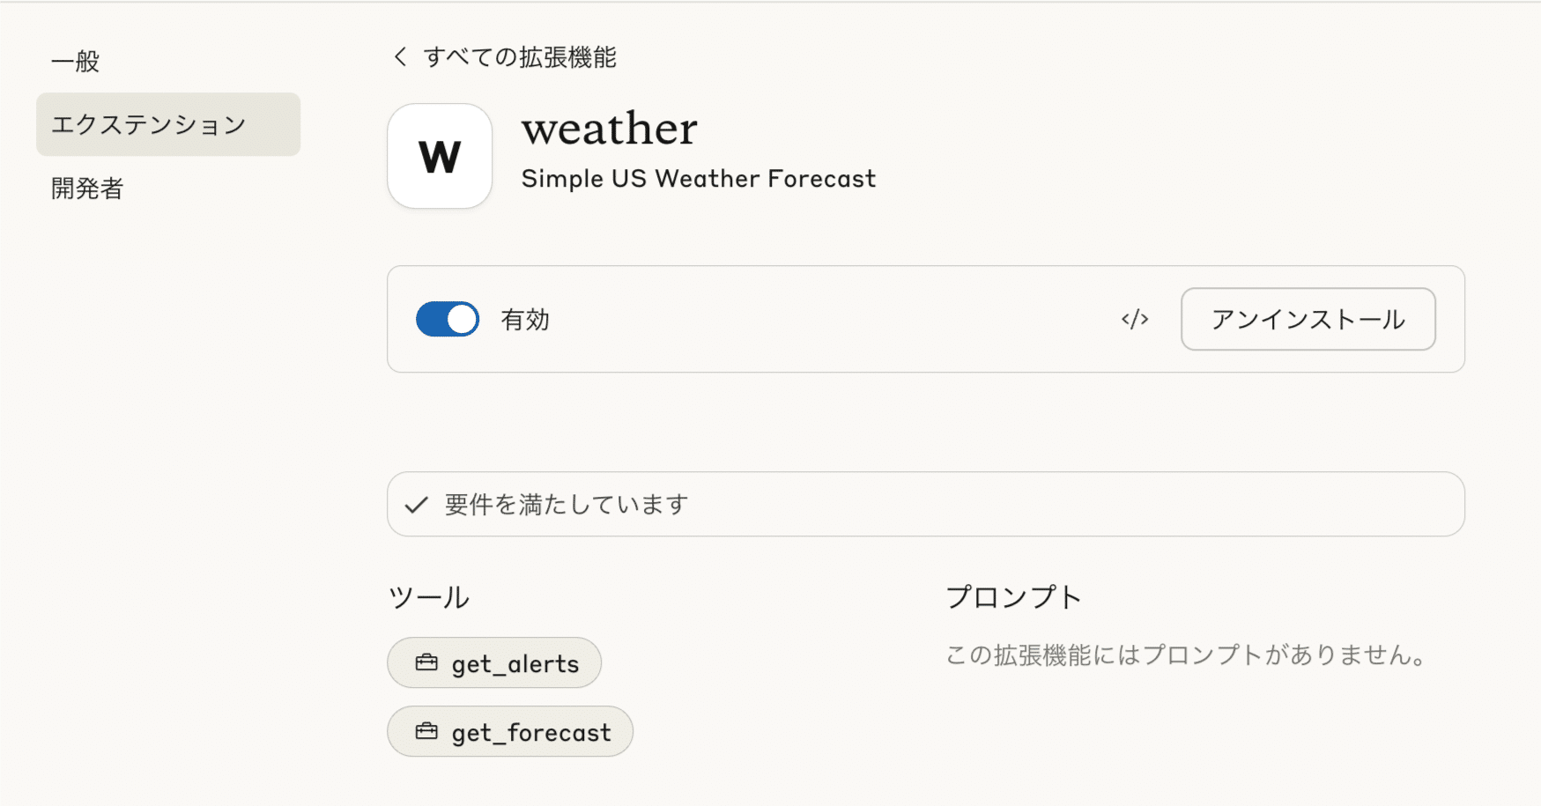Screen dimensions: 1541x806
Task: Click the weather title heading
Action: (609, 129)
